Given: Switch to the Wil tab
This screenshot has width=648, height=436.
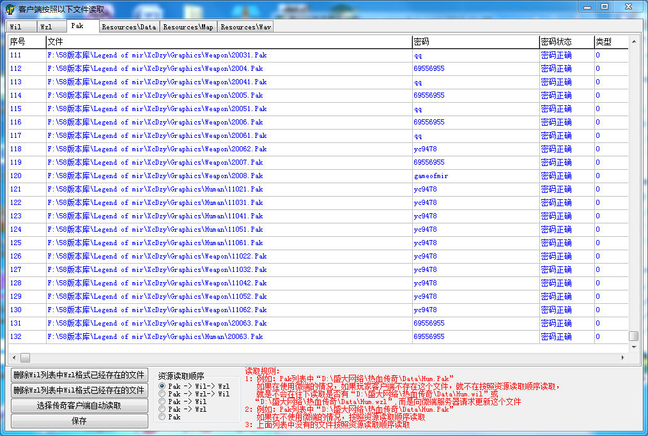Looking at the screenshot, I should pos(20,27).
